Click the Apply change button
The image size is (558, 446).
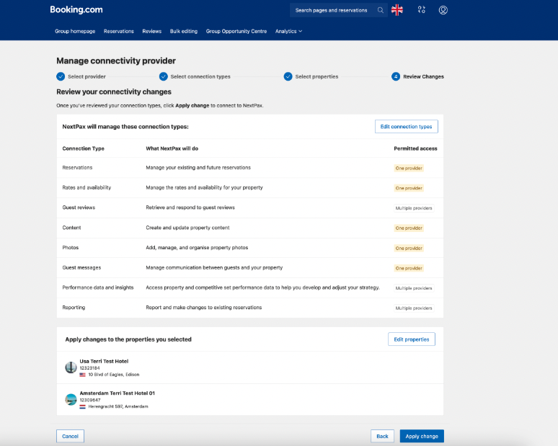coord(422,437)
